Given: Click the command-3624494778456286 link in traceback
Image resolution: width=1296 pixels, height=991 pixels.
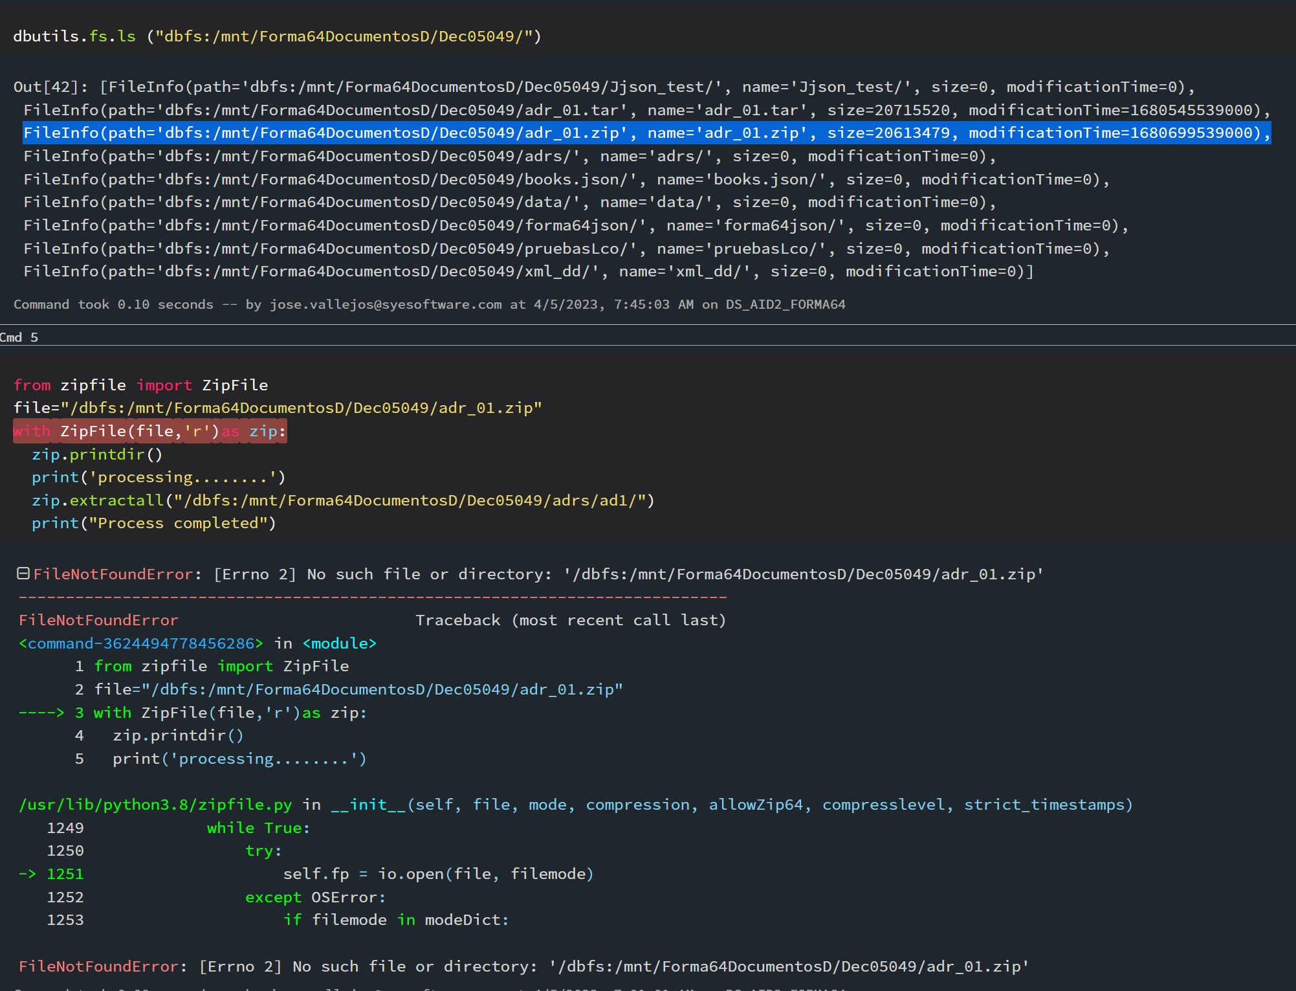Looking at the screenshot, I should pyautogui.click(x=141, y=643).
